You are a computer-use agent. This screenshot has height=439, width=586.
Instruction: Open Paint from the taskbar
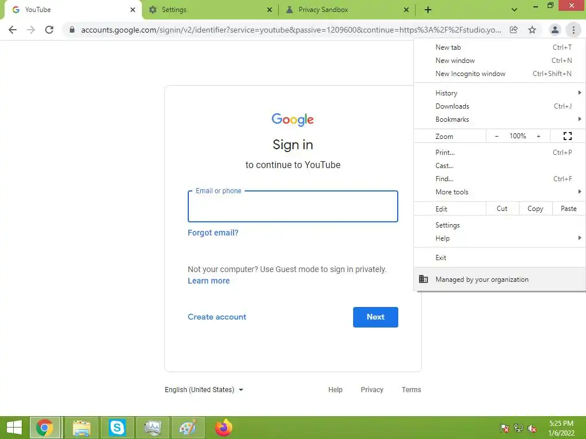pyautogui.click(x=188, y=428)
